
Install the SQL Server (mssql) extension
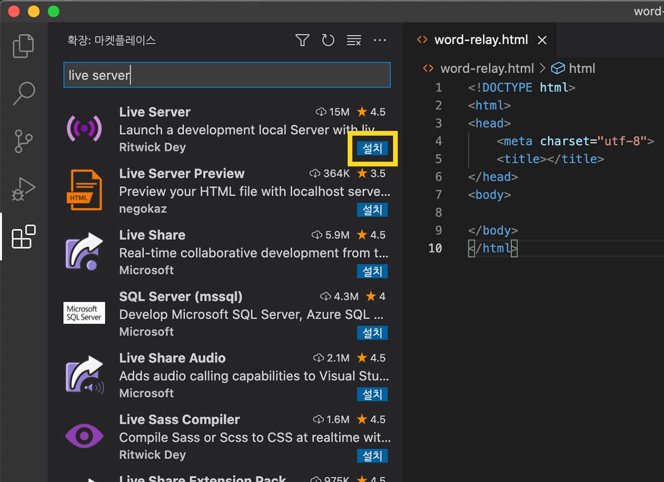[372, 333]
